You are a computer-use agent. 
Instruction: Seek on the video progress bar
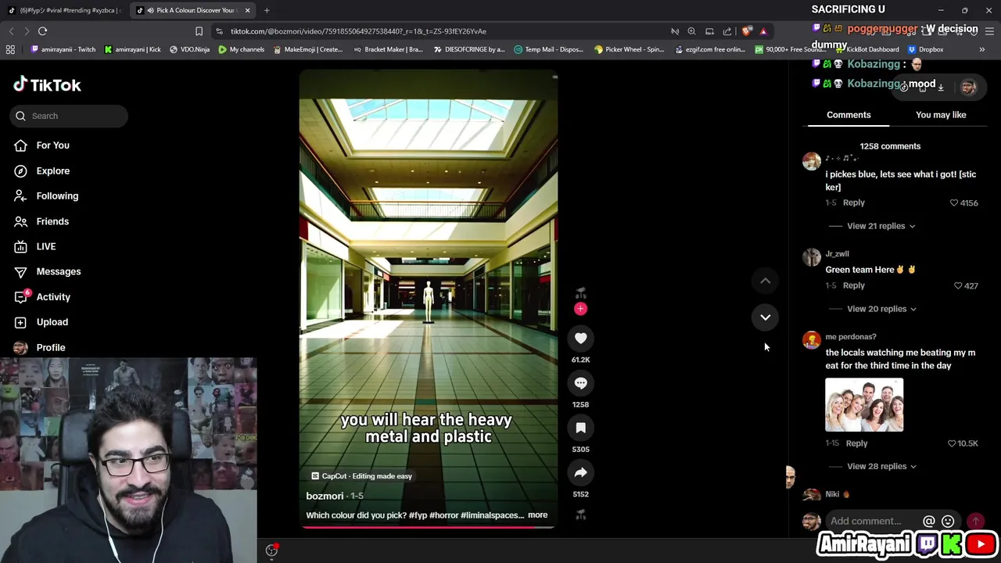click(x=428, y=526)
